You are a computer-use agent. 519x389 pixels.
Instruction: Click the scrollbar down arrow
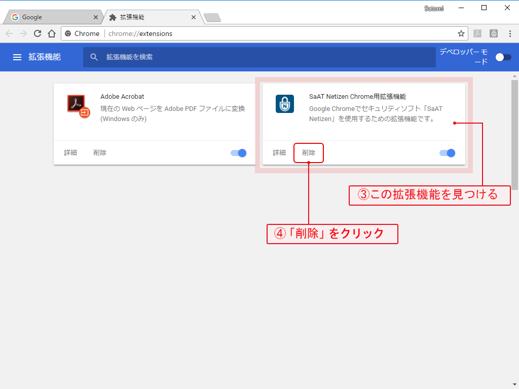pos(515,385)
